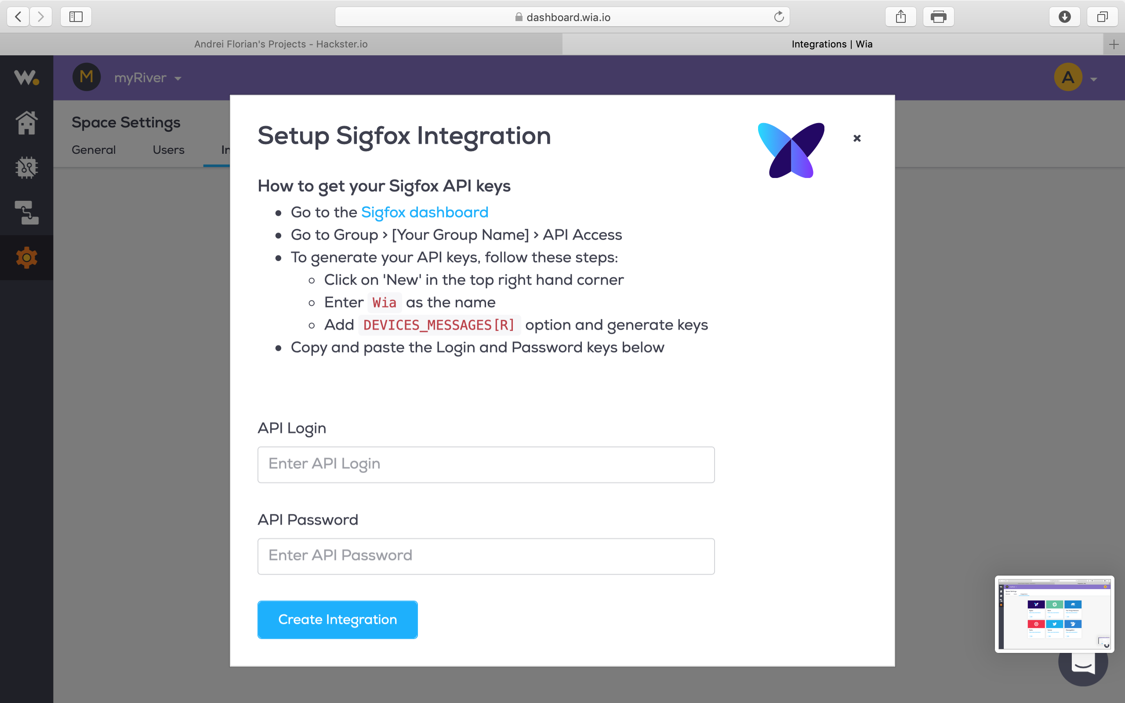Click the Safari share icon
Image resolution: width=1125 pixels, height=703 pixels.
tap(900, 17)
